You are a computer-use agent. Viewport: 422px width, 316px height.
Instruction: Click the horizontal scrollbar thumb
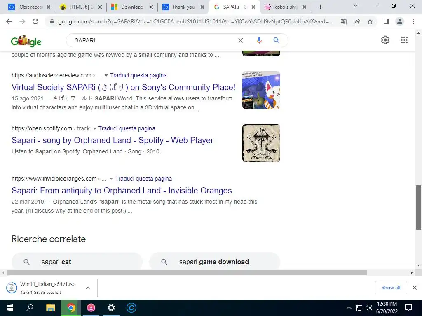(x=187, y=273)
